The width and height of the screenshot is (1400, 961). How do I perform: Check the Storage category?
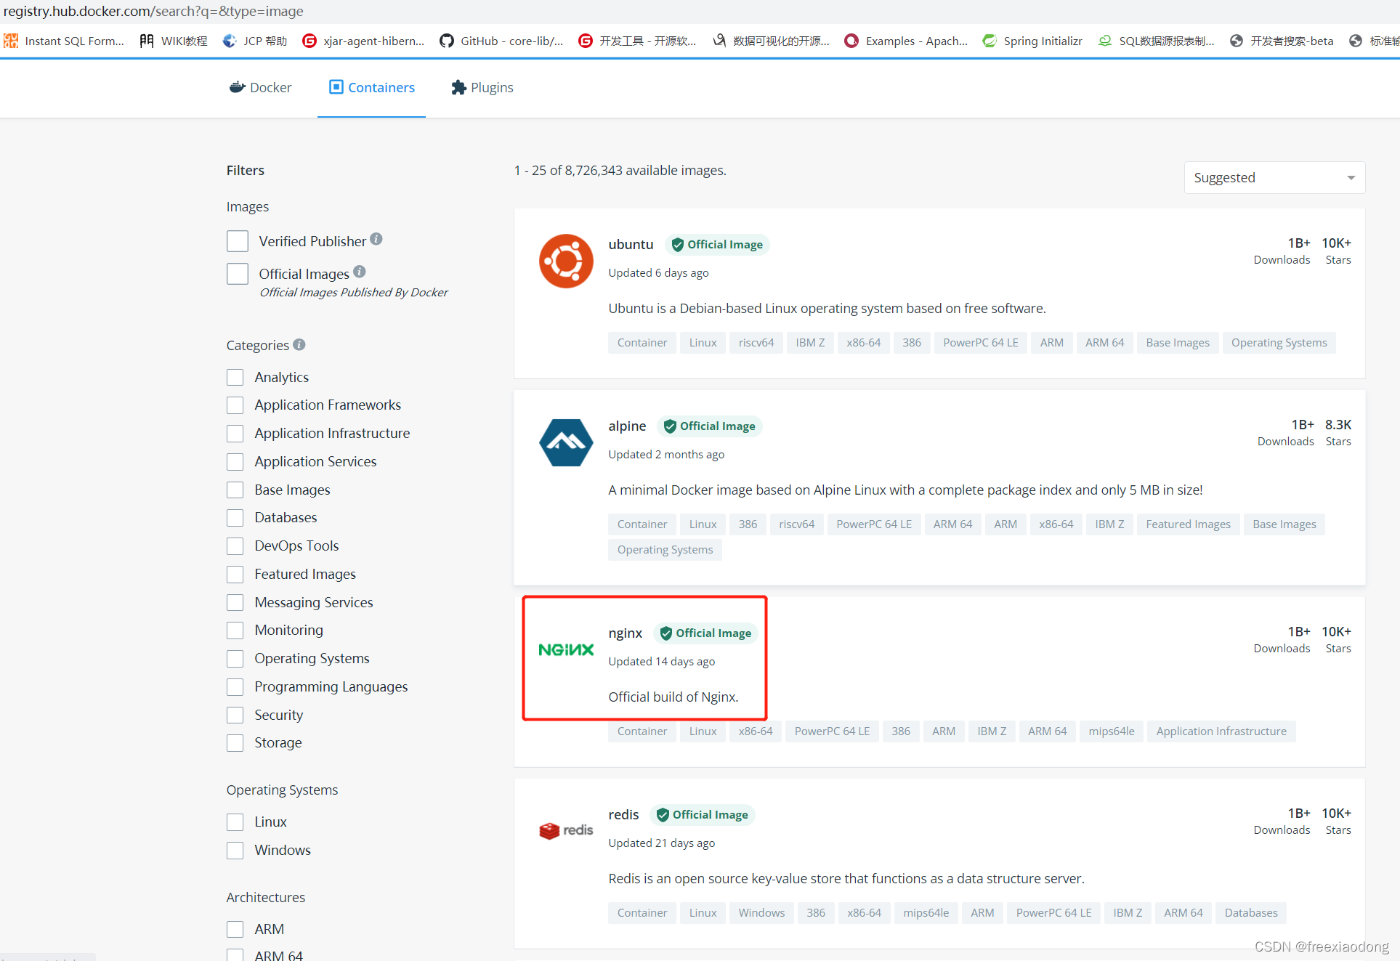(x=235, y=742)
